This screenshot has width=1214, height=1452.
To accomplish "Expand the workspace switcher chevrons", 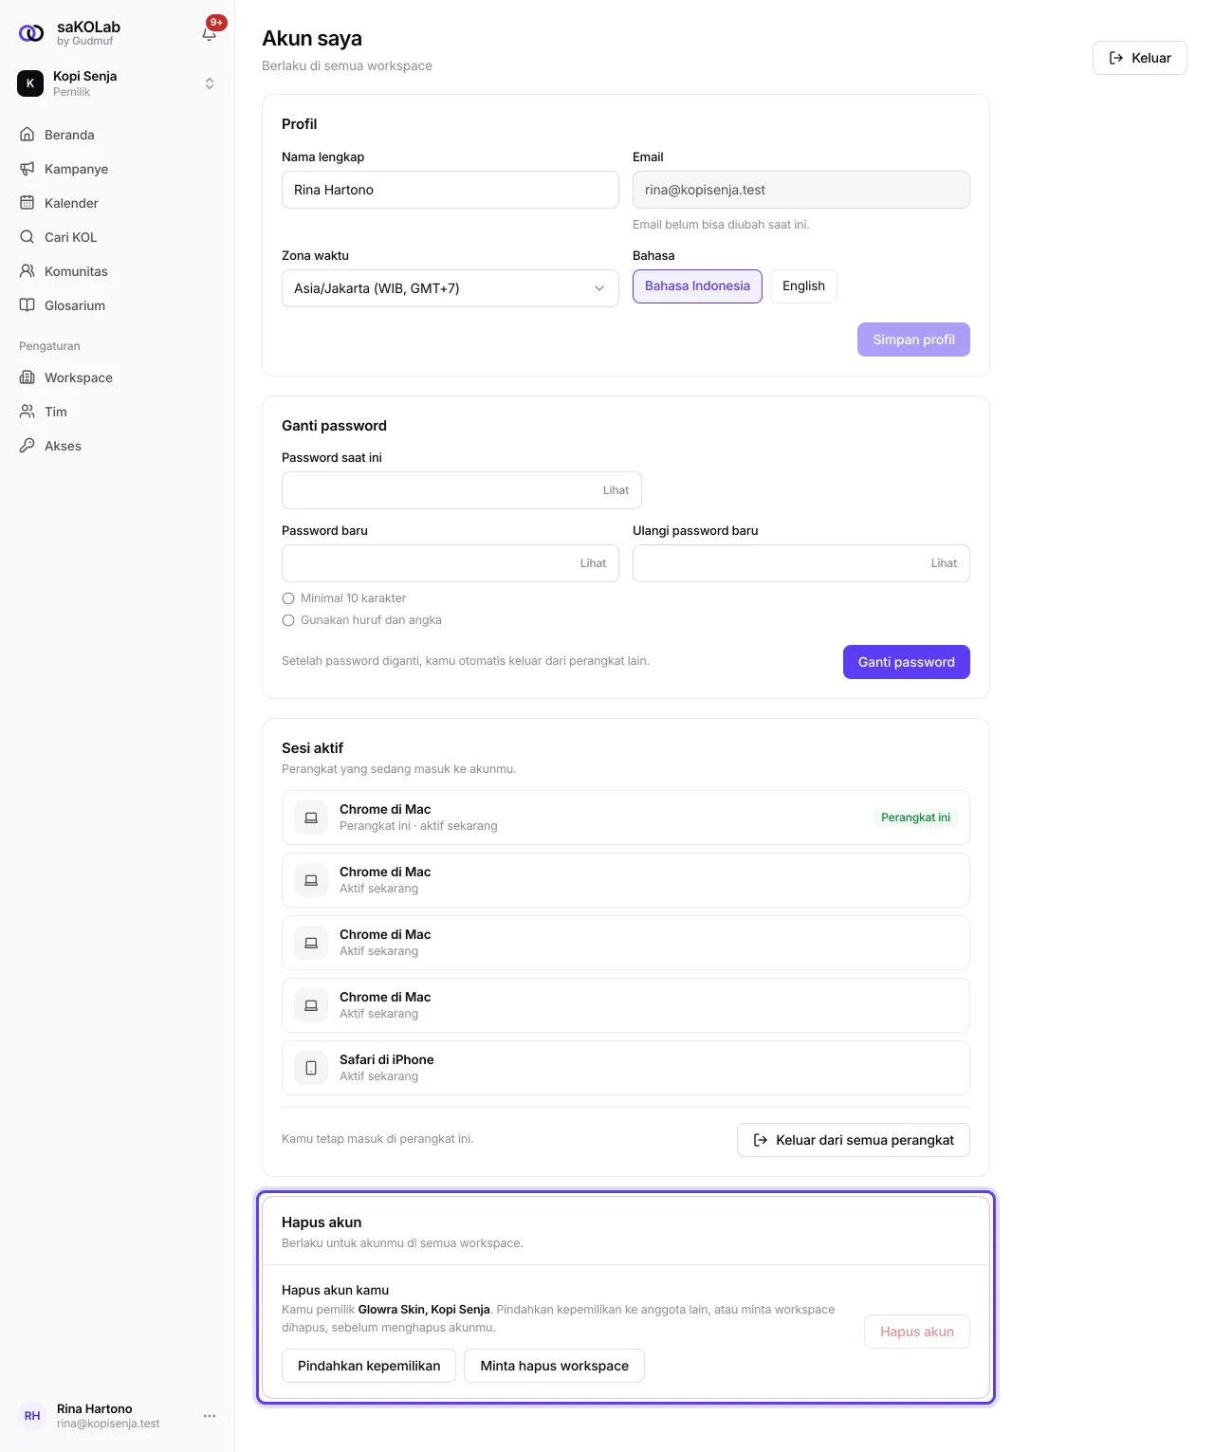I will (210, 83).
